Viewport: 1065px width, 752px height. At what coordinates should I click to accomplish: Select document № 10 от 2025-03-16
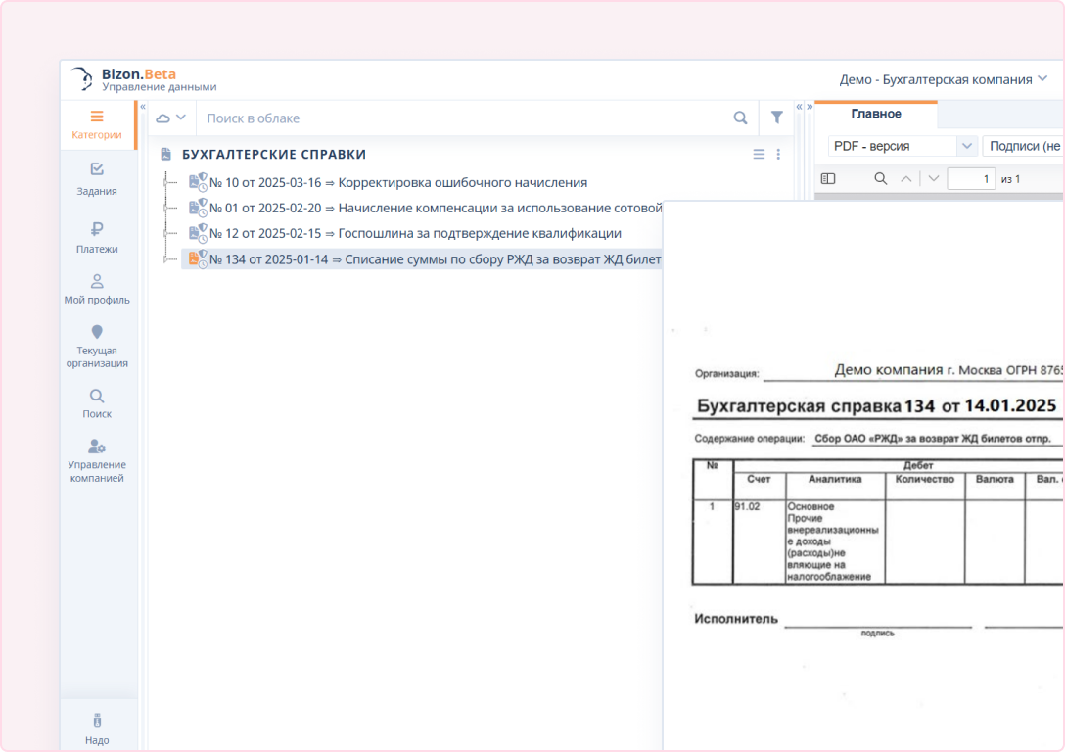[x=397, y=182]
